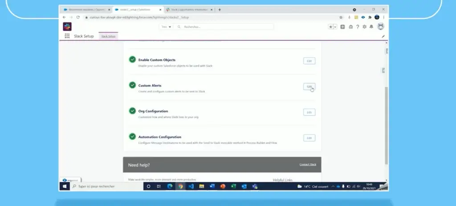Image resolution: width=456 pixels, height=206 pixels.
Task: Open File Explorer from taskbar
Action: click(x=202, y=186)
